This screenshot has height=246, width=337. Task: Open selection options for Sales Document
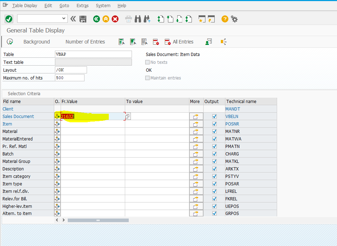(57, 116)
